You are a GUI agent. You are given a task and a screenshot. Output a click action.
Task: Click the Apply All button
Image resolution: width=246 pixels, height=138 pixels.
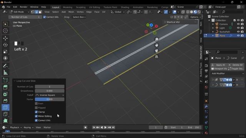pos(219,65)
